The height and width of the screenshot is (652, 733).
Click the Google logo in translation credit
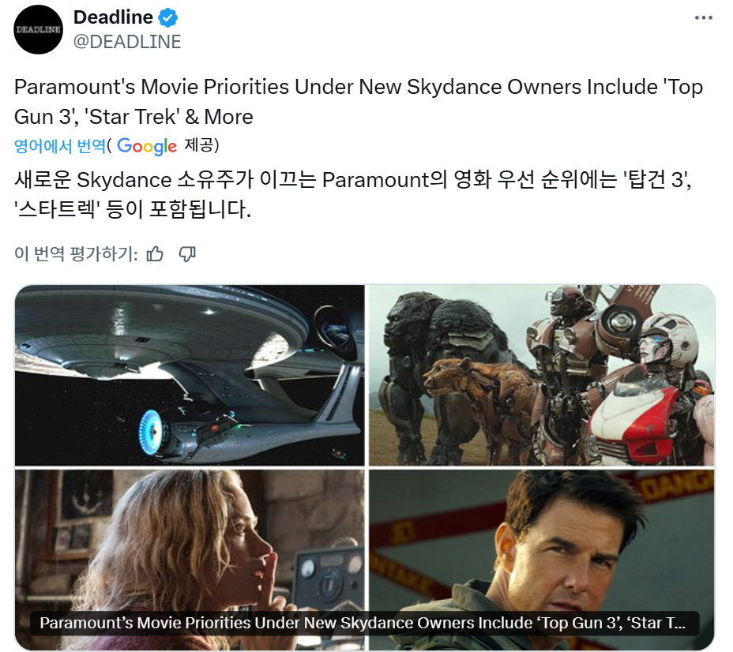coord(147,146)
